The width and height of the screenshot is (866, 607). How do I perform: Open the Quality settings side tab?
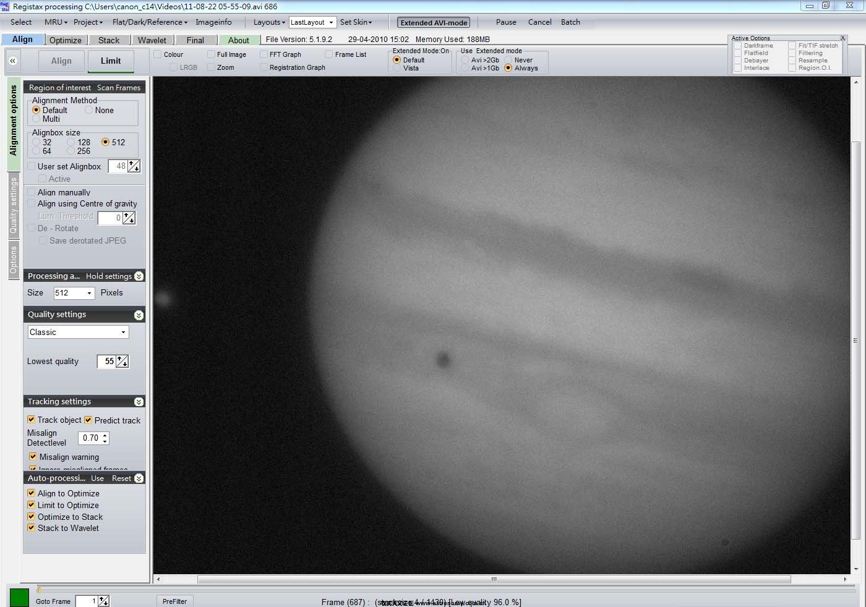click(x=14, y=206)
